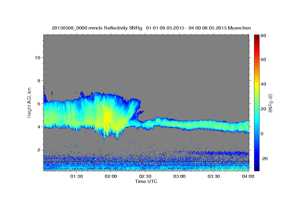Click the dark blue bottom of colorbar
The width and height of the screenshot is (308, 205).
click(257, 169)
